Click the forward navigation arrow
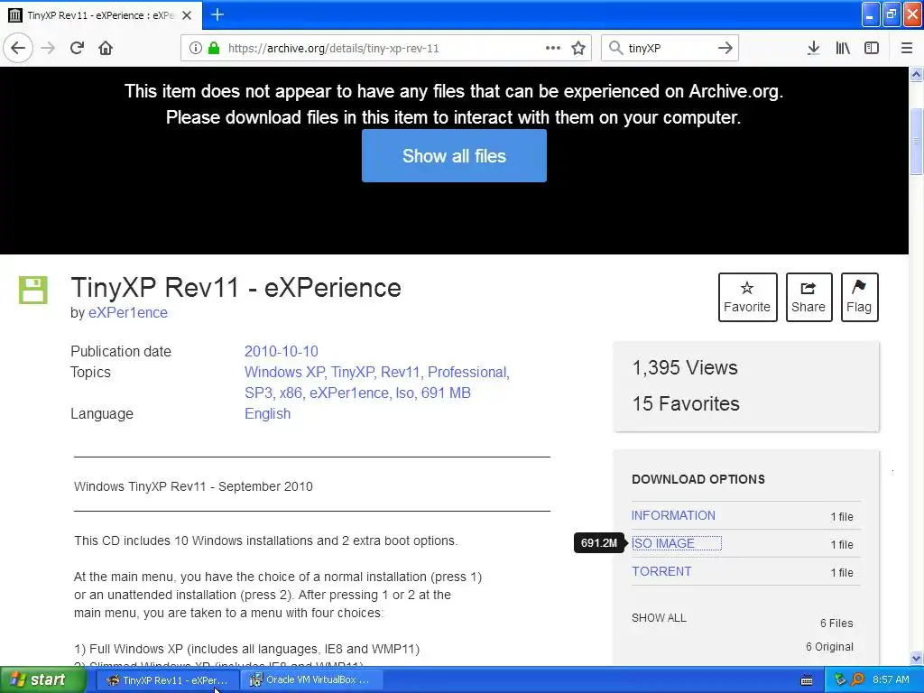Image resolution: width=924 pixels, height=693 pixels. 49,49
